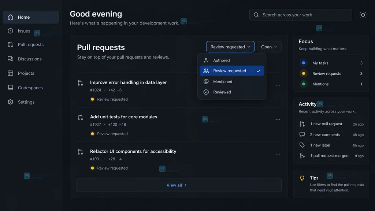Click the green Mentions dot

click(x=304, y=84)
